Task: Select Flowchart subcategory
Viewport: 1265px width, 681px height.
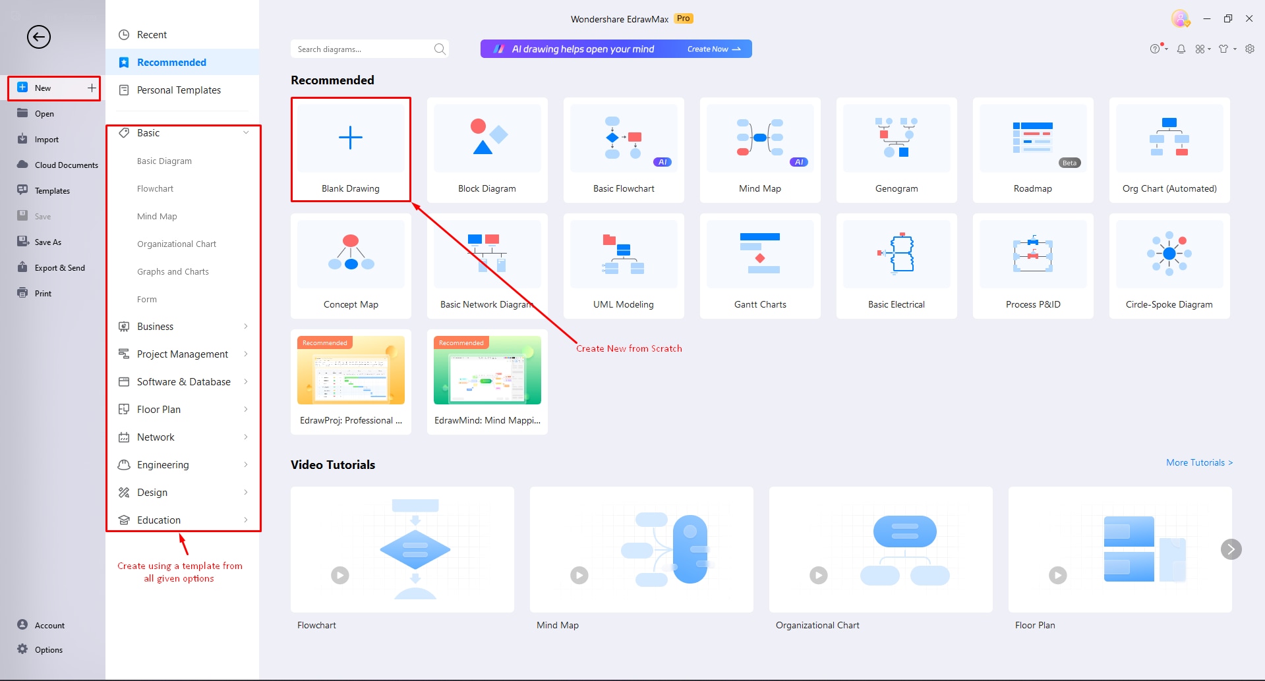Action: (155, 188)
